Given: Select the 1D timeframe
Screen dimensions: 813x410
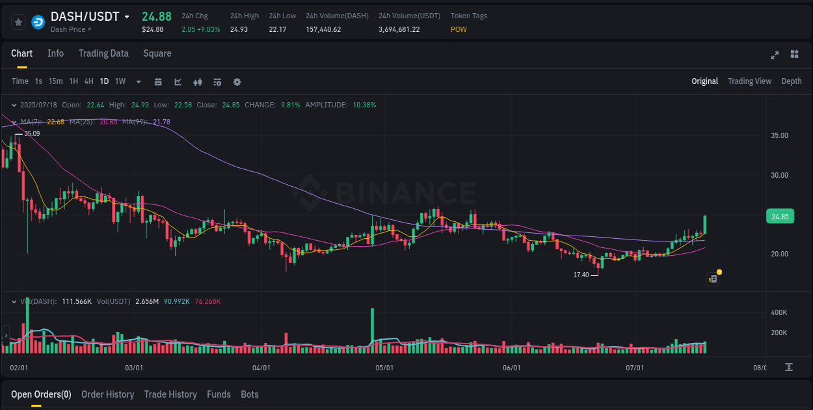Looking at the screenshot, I should point(104,82).
